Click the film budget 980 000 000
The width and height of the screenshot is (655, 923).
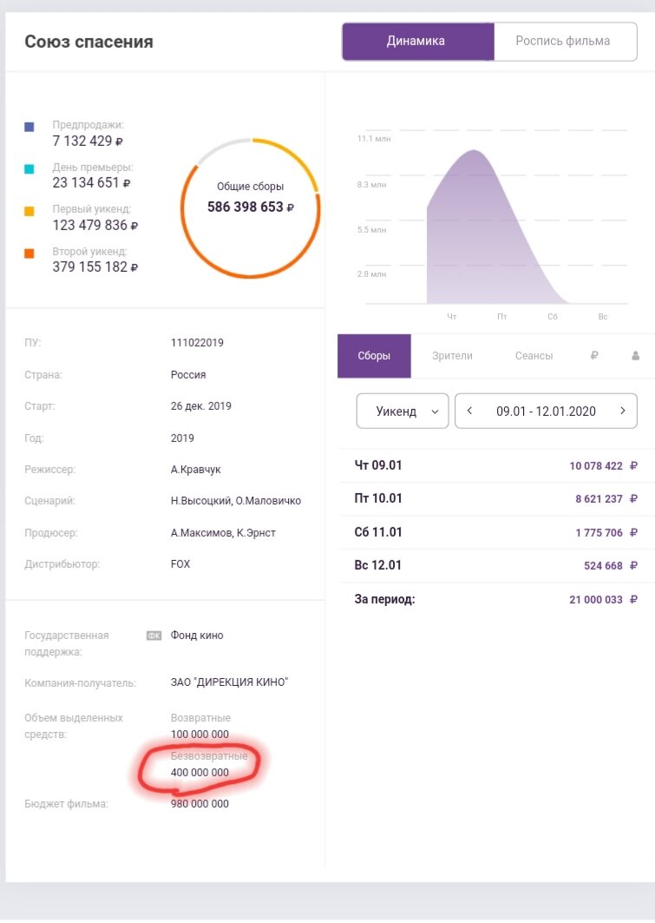click(200, 803)
